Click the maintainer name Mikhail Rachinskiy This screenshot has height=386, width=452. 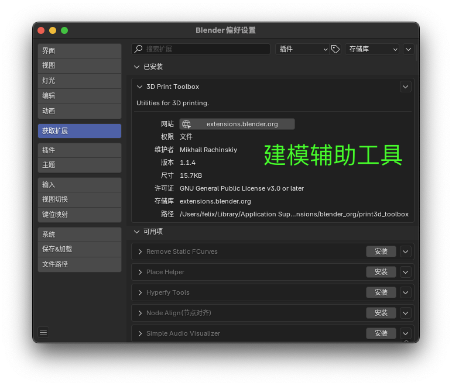[208, 150]
